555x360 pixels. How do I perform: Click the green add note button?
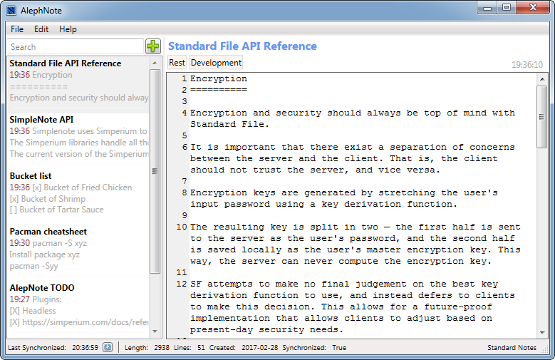coord(153,46)
